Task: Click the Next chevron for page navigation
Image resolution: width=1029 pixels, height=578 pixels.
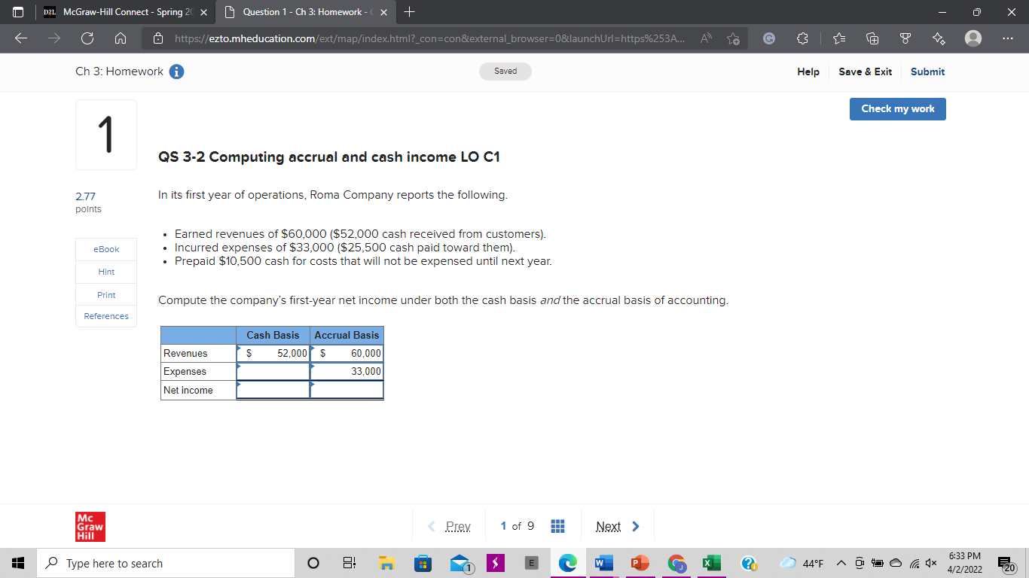Action: click(x=634, y=526)
